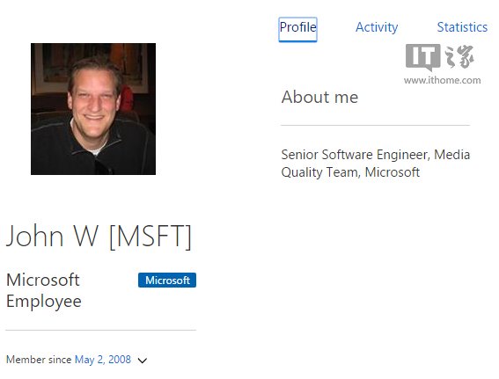This screenshot has width=499, height=379.
Task: Click the divider line under About me
Action: (x=375, y=125)
